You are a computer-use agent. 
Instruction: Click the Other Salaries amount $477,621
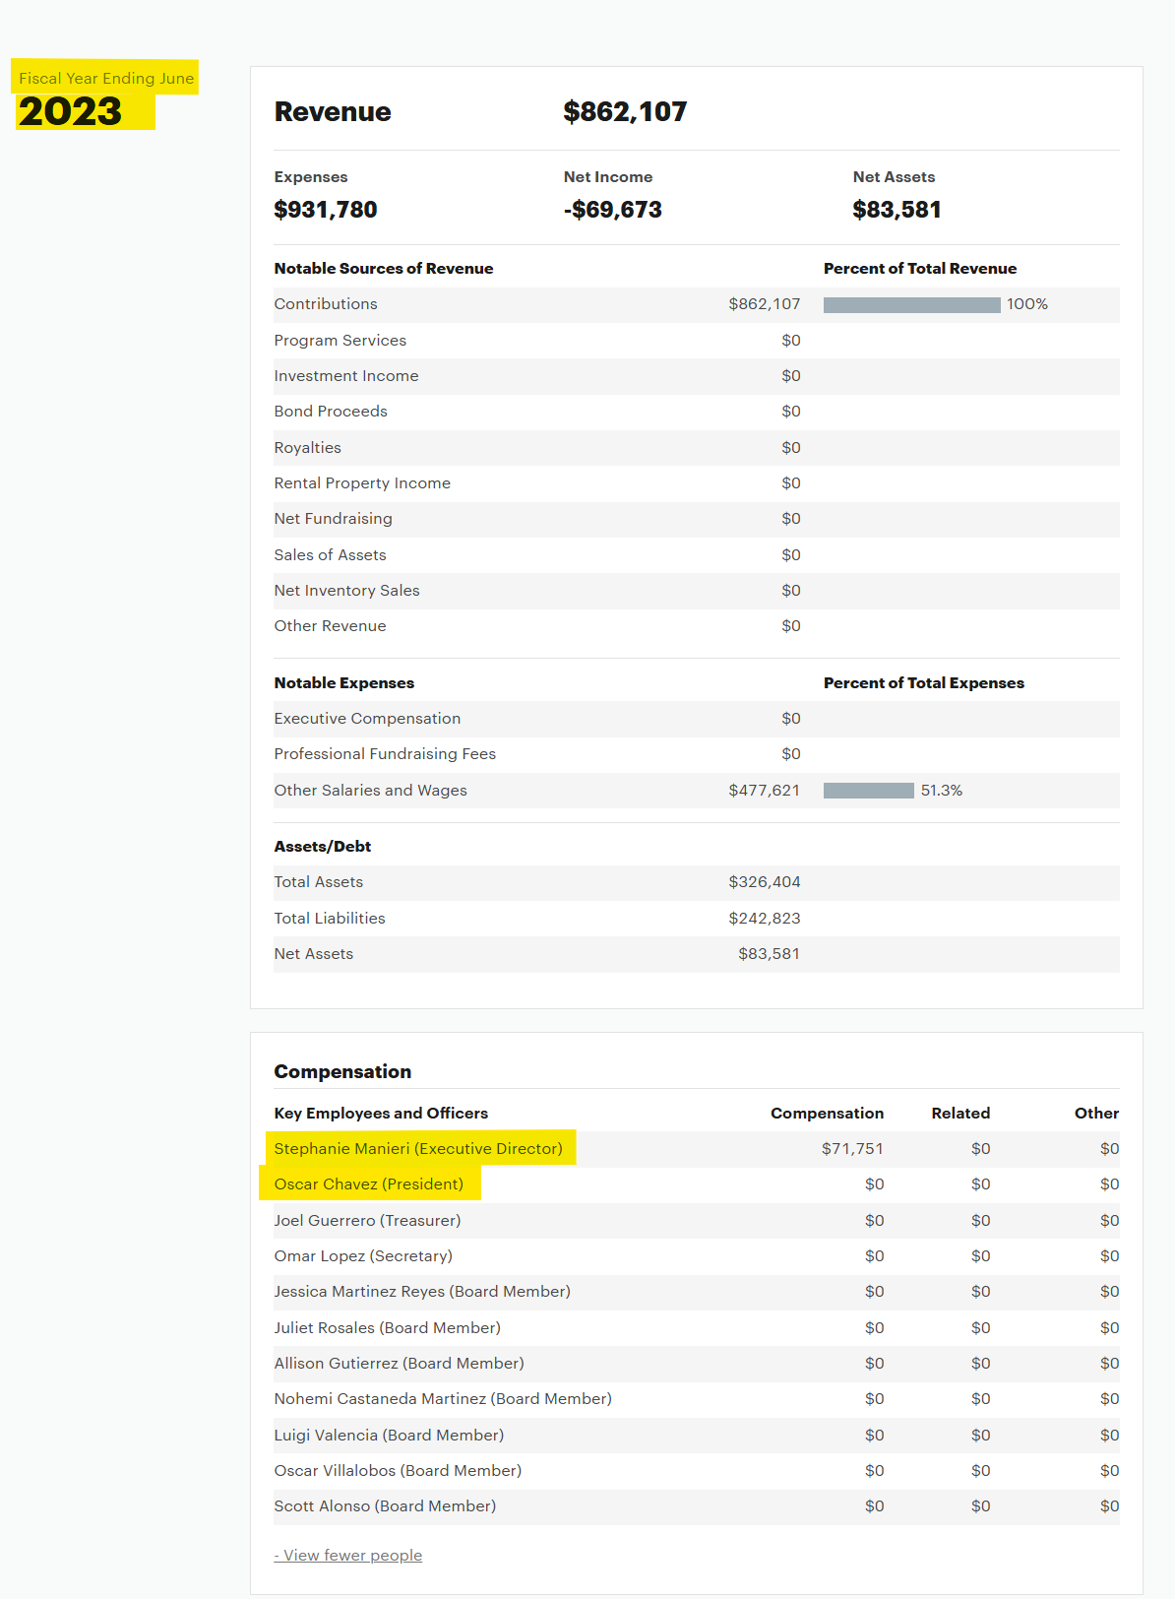(765, 791)
